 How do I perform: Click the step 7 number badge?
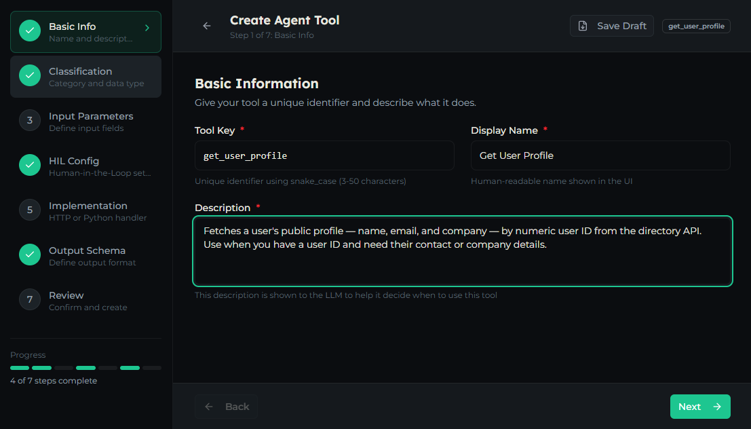(30, 299)
